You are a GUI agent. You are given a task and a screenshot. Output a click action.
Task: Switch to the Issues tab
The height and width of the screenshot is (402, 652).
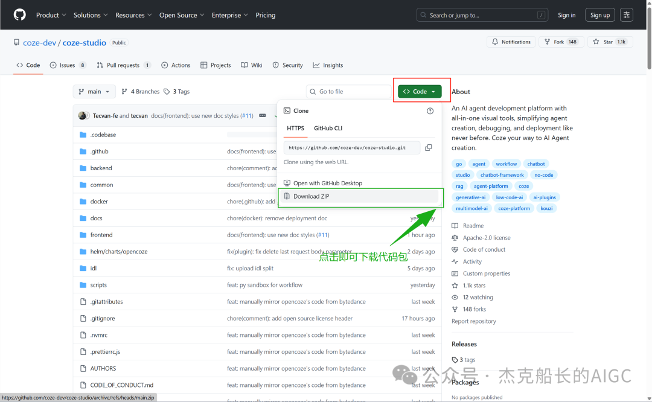click(x=68, y=65)
